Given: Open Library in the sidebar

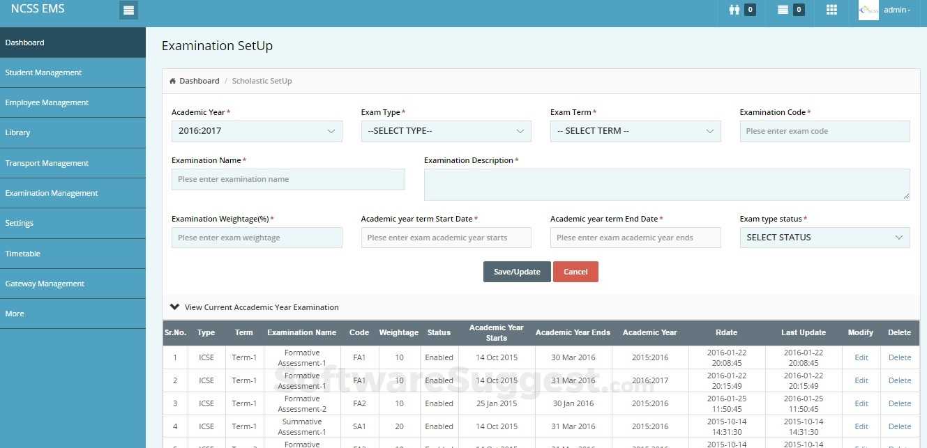Looking at the screenshot, I should [x=73, y=132].
